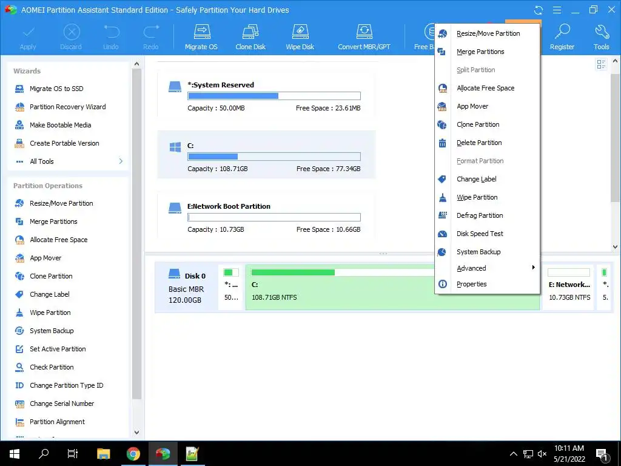
Task: Open the hamburger menu in title bar
Action: coord(557,10)
